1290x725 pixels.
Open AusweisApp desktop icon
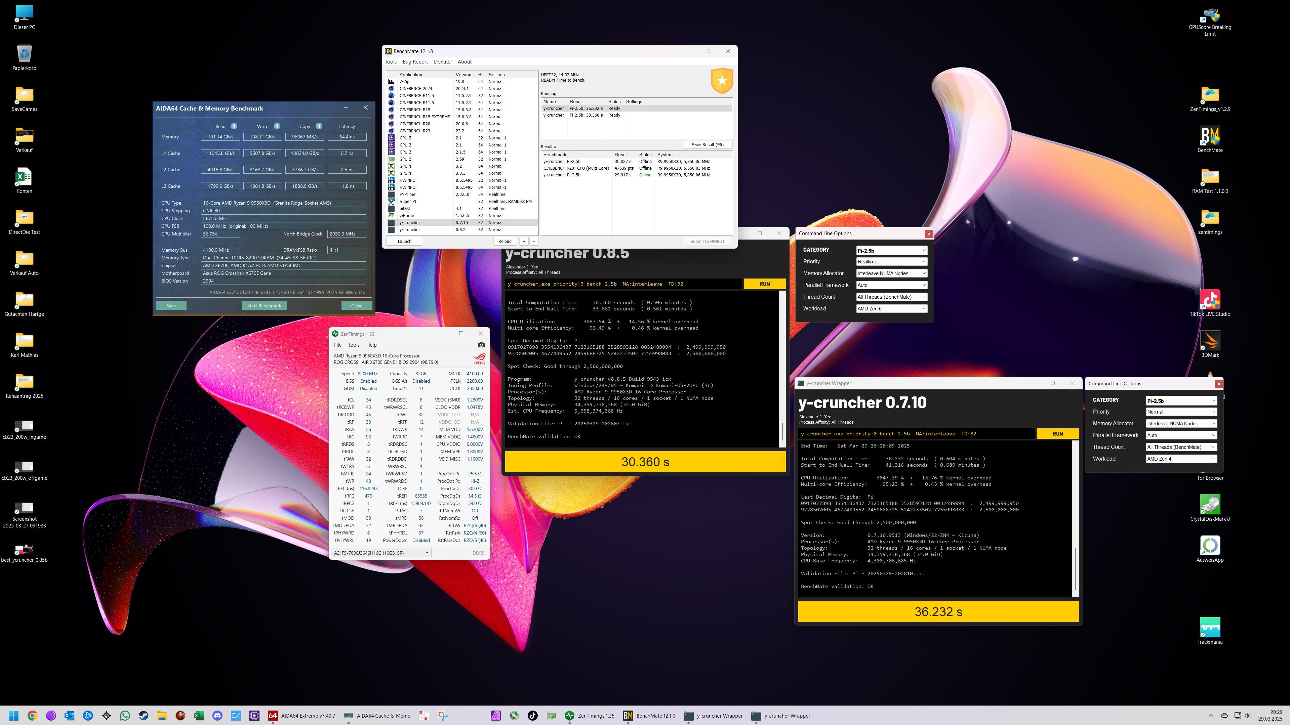pos(1210,549)
